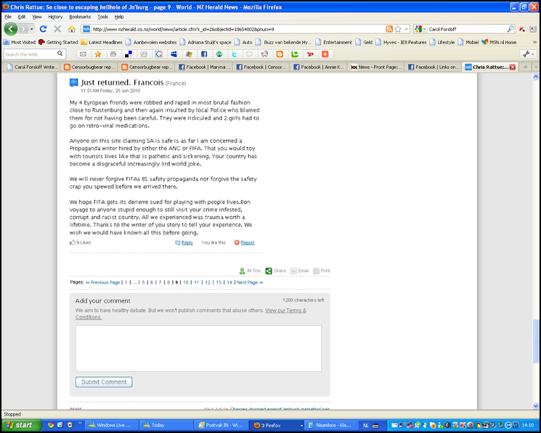Screen dimensions: 541x433
Task: Open the MSN.nl Home bookmark
Action: (x=499, y=42)
